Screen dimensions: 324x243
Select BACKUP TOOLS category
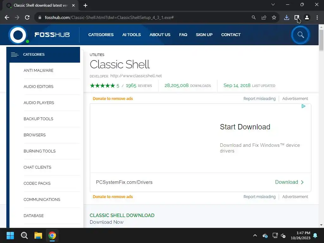pos(38,119)
